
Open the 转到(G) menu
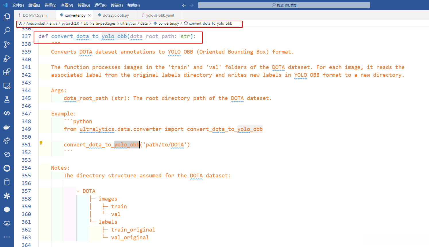pyautogui.click(x=84, y=5)
